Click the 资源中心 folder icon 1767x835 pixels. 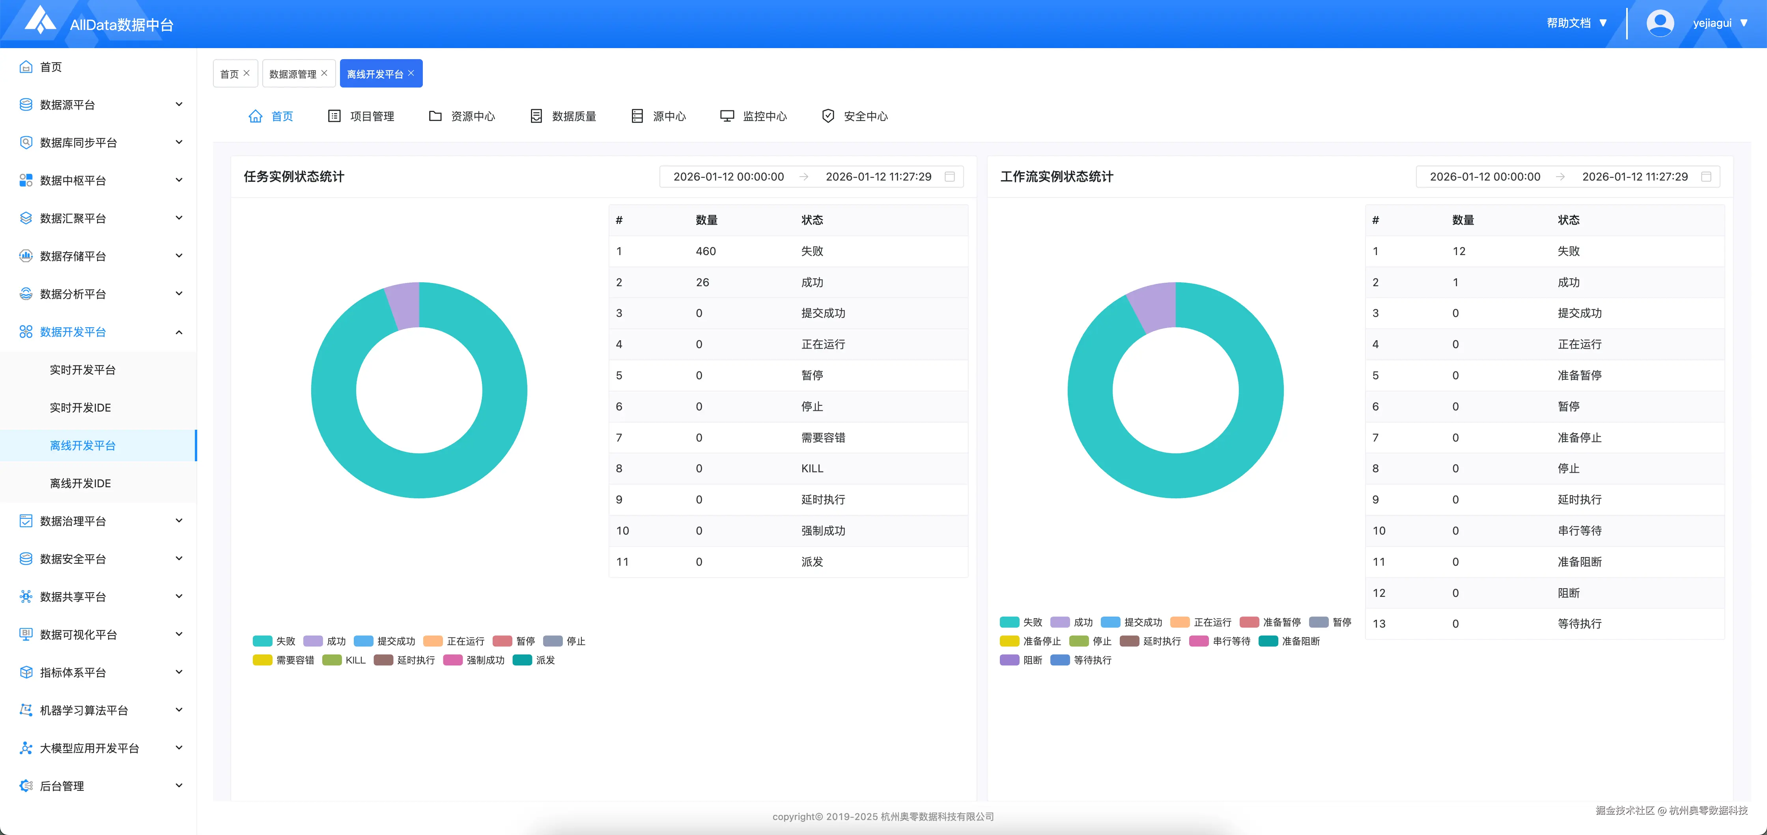[435, 116]
